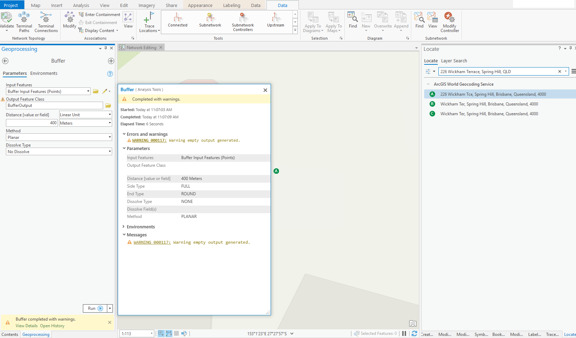Image resolution: width=576 pixels, height=338 pixels.
Task: Toggle the grid button in map status bar
Action: click(x=177, y=333)
